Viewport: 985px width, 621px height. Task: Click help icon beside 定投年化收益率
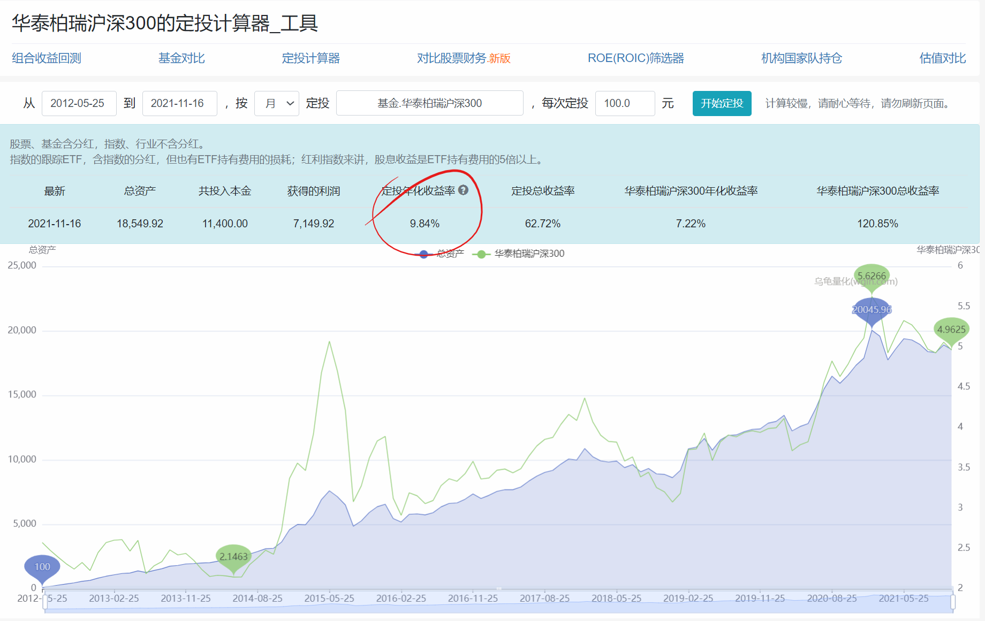tap(464, 190)
